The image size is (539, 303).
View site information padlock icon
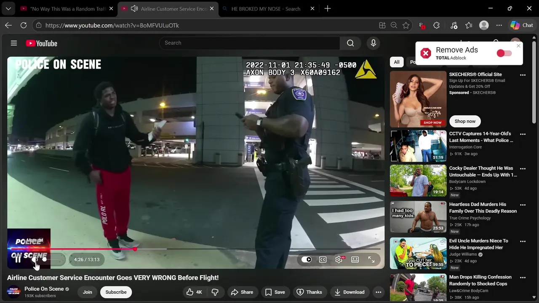click(38, 25)
